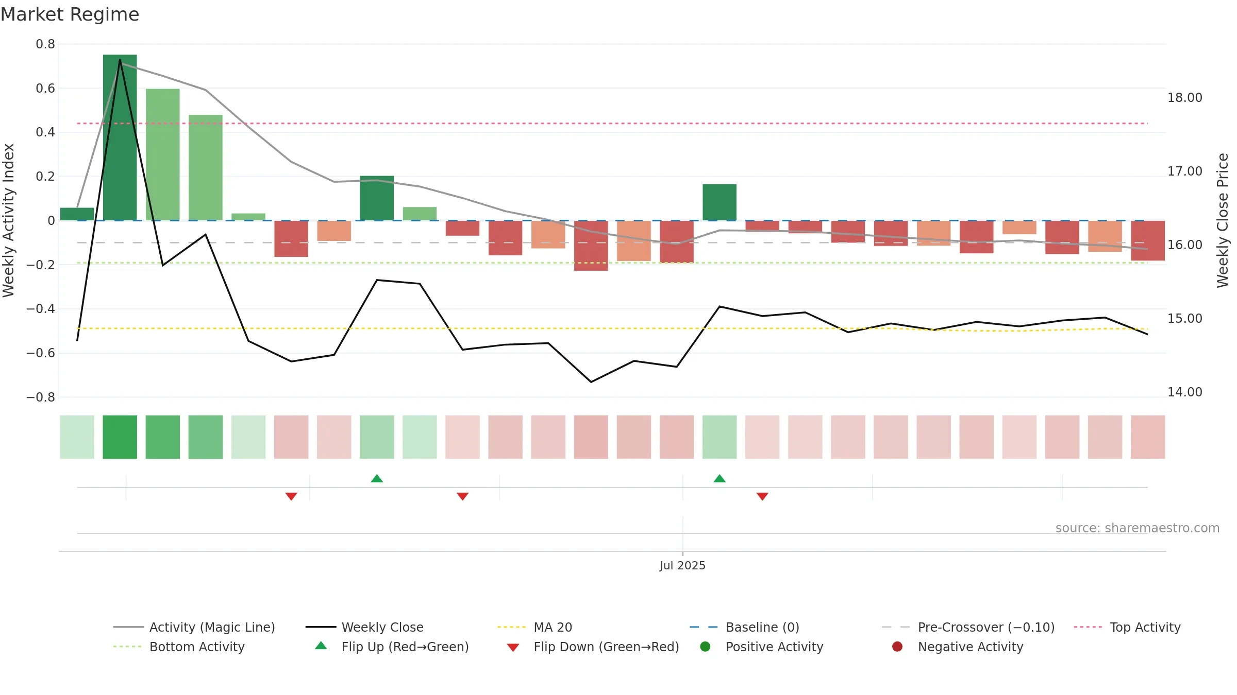Click the first green flip-up triangle marker

(x=377, y=478)
